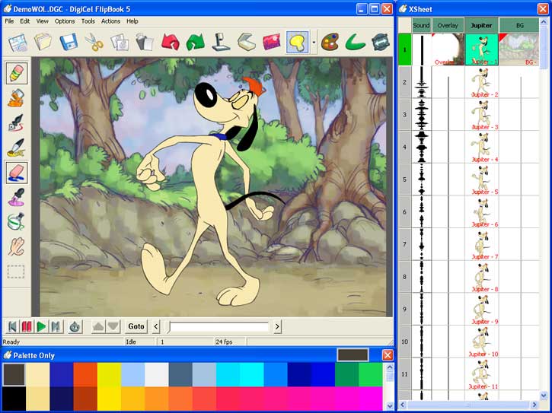
Task: Open the Actions menu
Action: 110,21
